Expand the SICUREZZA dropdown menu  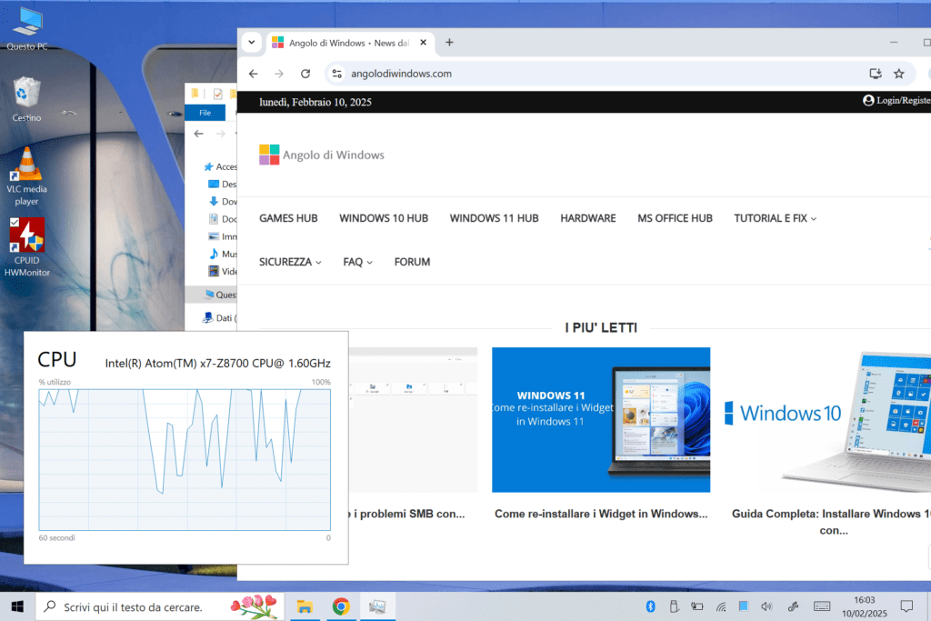click(x=290, y=262)
